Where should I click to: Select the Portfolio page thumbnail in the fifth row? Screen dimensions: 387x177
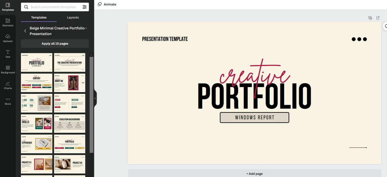70,144
